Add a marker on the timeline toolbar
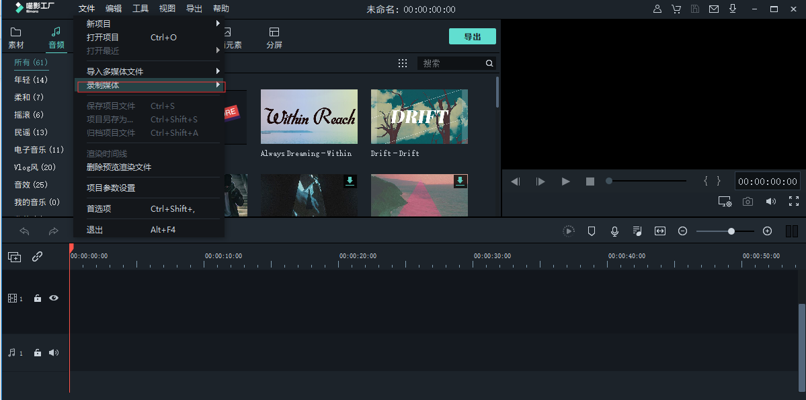806x400 pixels. pos(592,231)
